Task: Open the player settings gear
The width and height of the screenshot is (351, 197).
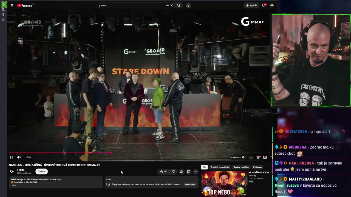Action: (x=258, y=157)
